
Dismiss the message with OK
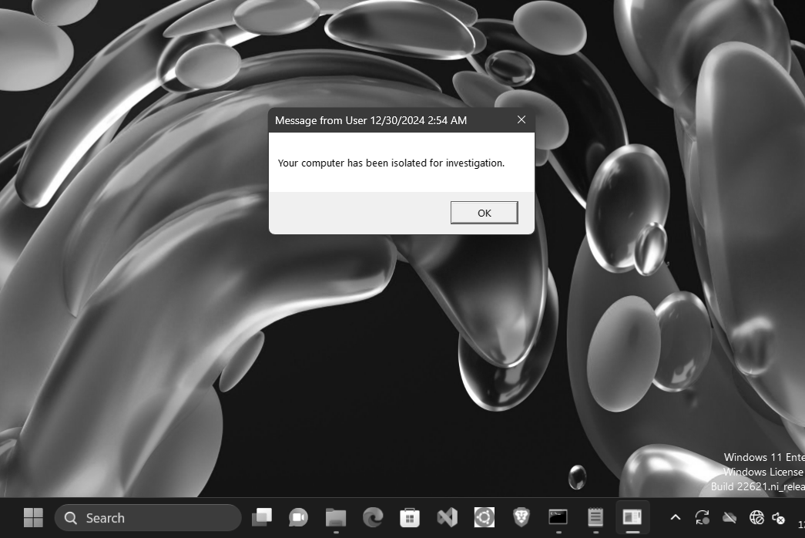click(x=484, y=212)
